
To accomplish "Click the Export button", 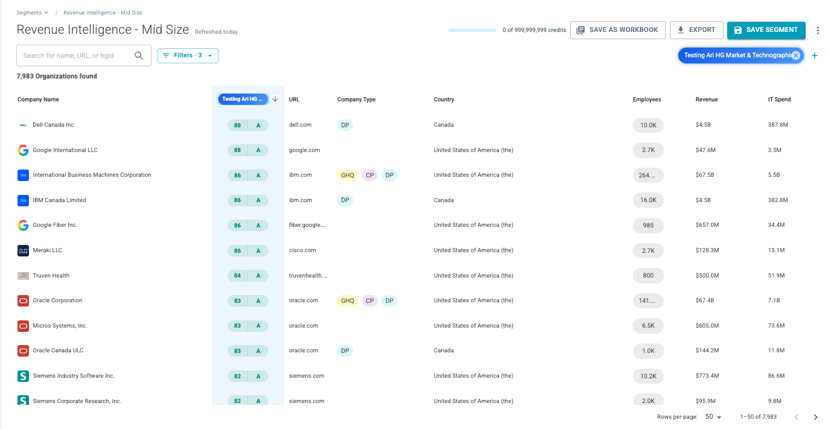I will [696, 30].
